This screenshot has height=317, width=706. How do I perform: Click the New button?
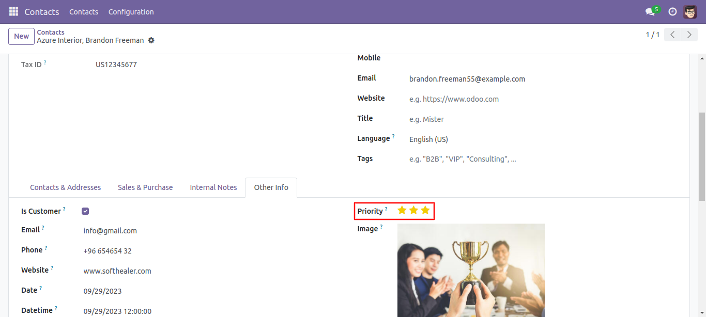[x=22, y=36]
